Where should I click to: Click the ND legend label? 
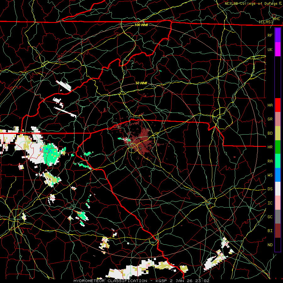(x=270, y=245)
